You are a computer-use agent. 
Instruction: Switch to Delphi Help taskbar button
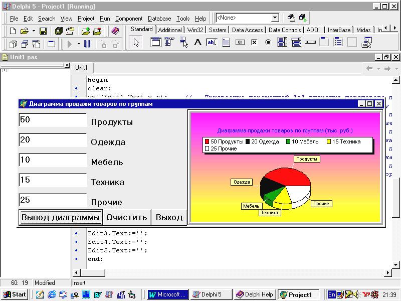(255, 294)
